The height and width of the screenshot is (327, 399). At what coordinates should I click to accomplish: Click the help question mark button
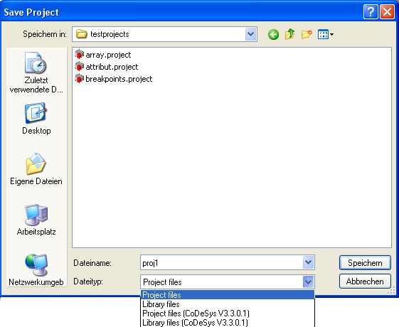tap(371, 11)
